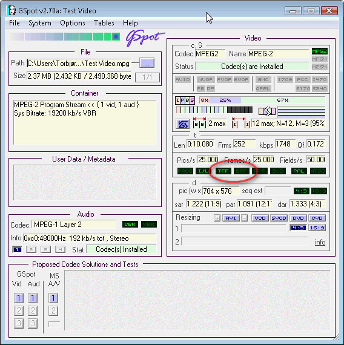344x345 pixels.
Task: Select the 4:3 resizing aspect button
Action: 298,228
